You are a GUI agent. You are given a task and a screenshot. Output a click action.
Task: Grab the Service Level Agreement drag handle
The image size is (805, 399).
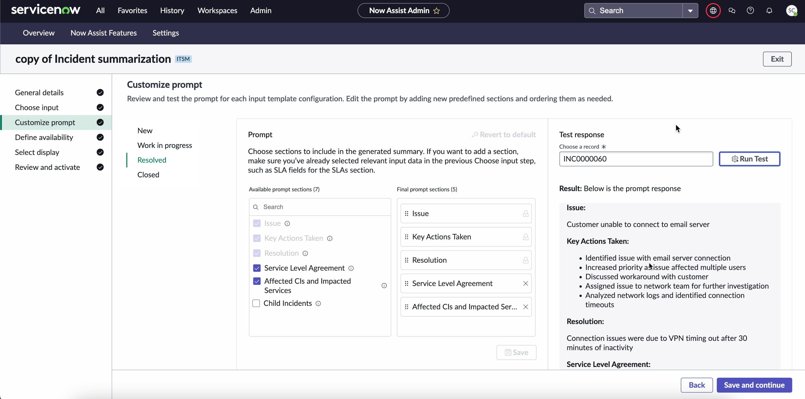pyautogui.click(x=406, y=283)
